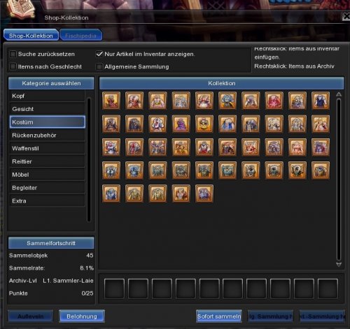
Task: Select the first costume icon in row one
Action: pyautogui.click(x=111, y=101)
